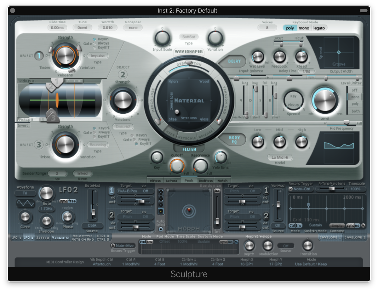Select the HiPass filter tab
The image size is (378, 291).
click(155, 180)
